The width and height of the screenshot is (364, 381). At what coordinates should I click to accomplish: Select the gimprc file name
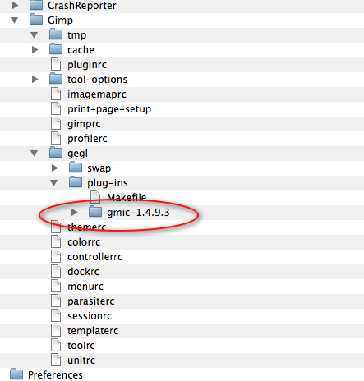click(x=84, y=124)
